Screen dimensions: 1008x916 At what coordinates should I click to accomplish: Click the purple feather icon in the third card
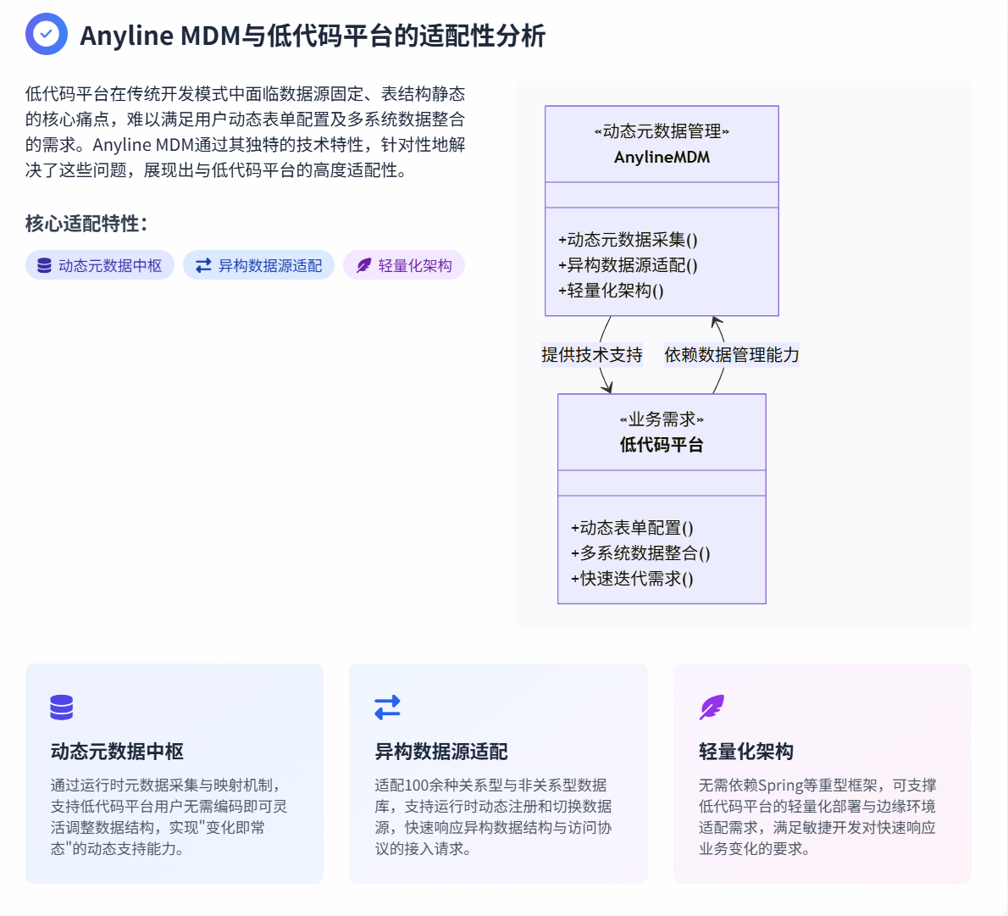(712, 708)
